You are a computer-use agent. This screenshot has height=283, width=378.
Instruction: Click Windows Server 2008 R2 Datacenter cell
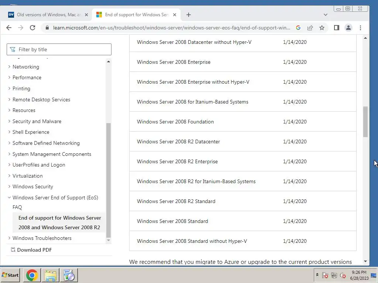pos(178,141)
